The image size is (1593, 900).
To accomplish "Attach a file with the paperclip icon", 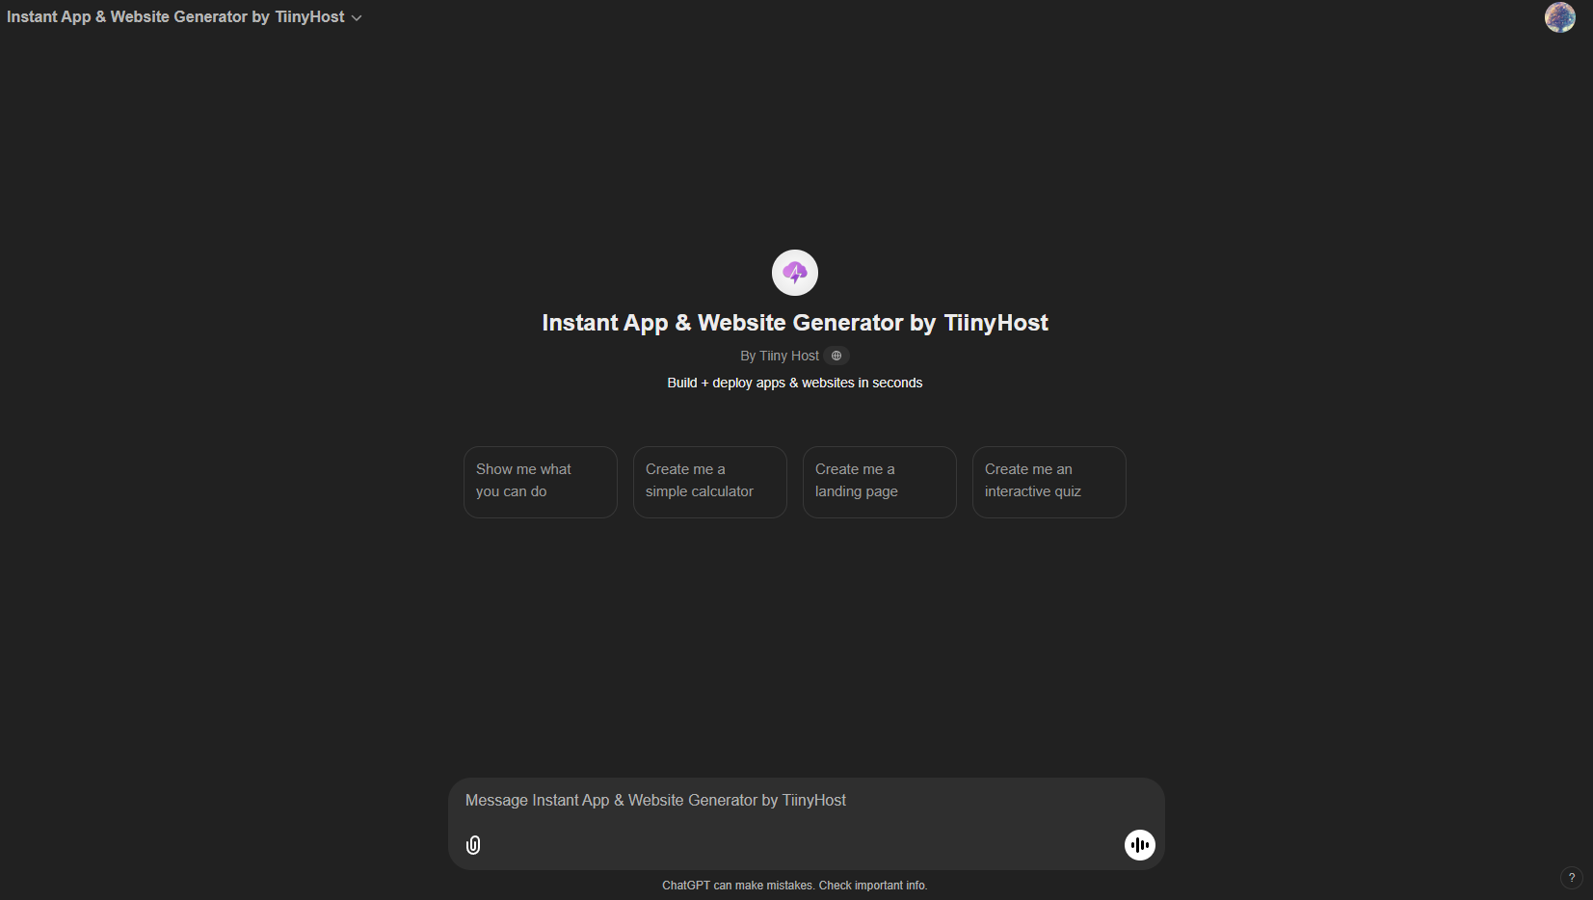I will [x=473, y=845].
